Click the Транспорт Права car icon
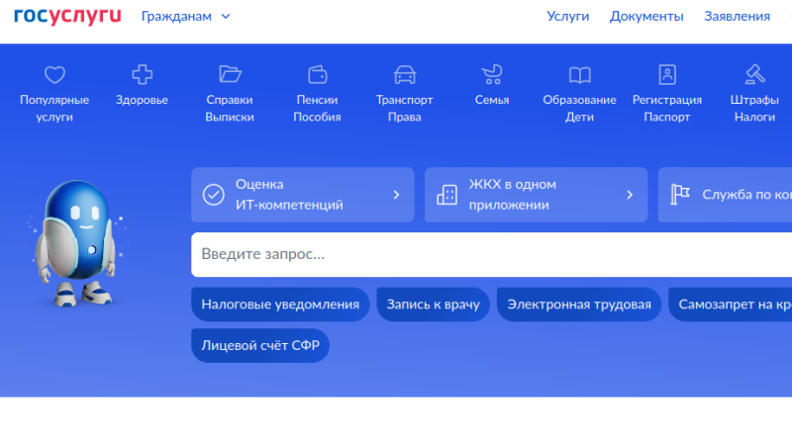This screenshot has height=440, width=792. [404, 75]
